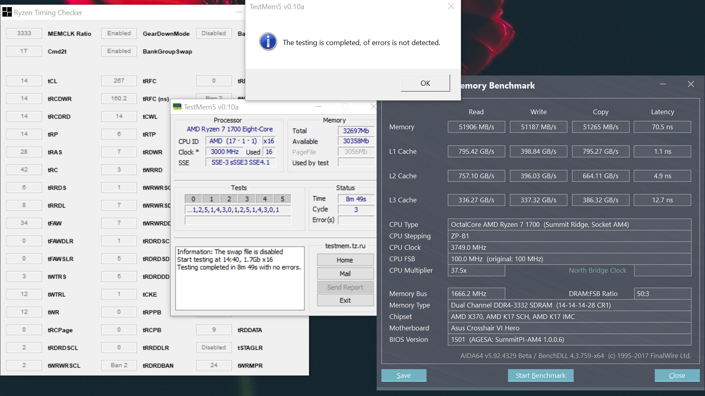Click the Total memory value 32697Mb
This screenshot has width=705, height=396.
(x=356, y=131)
